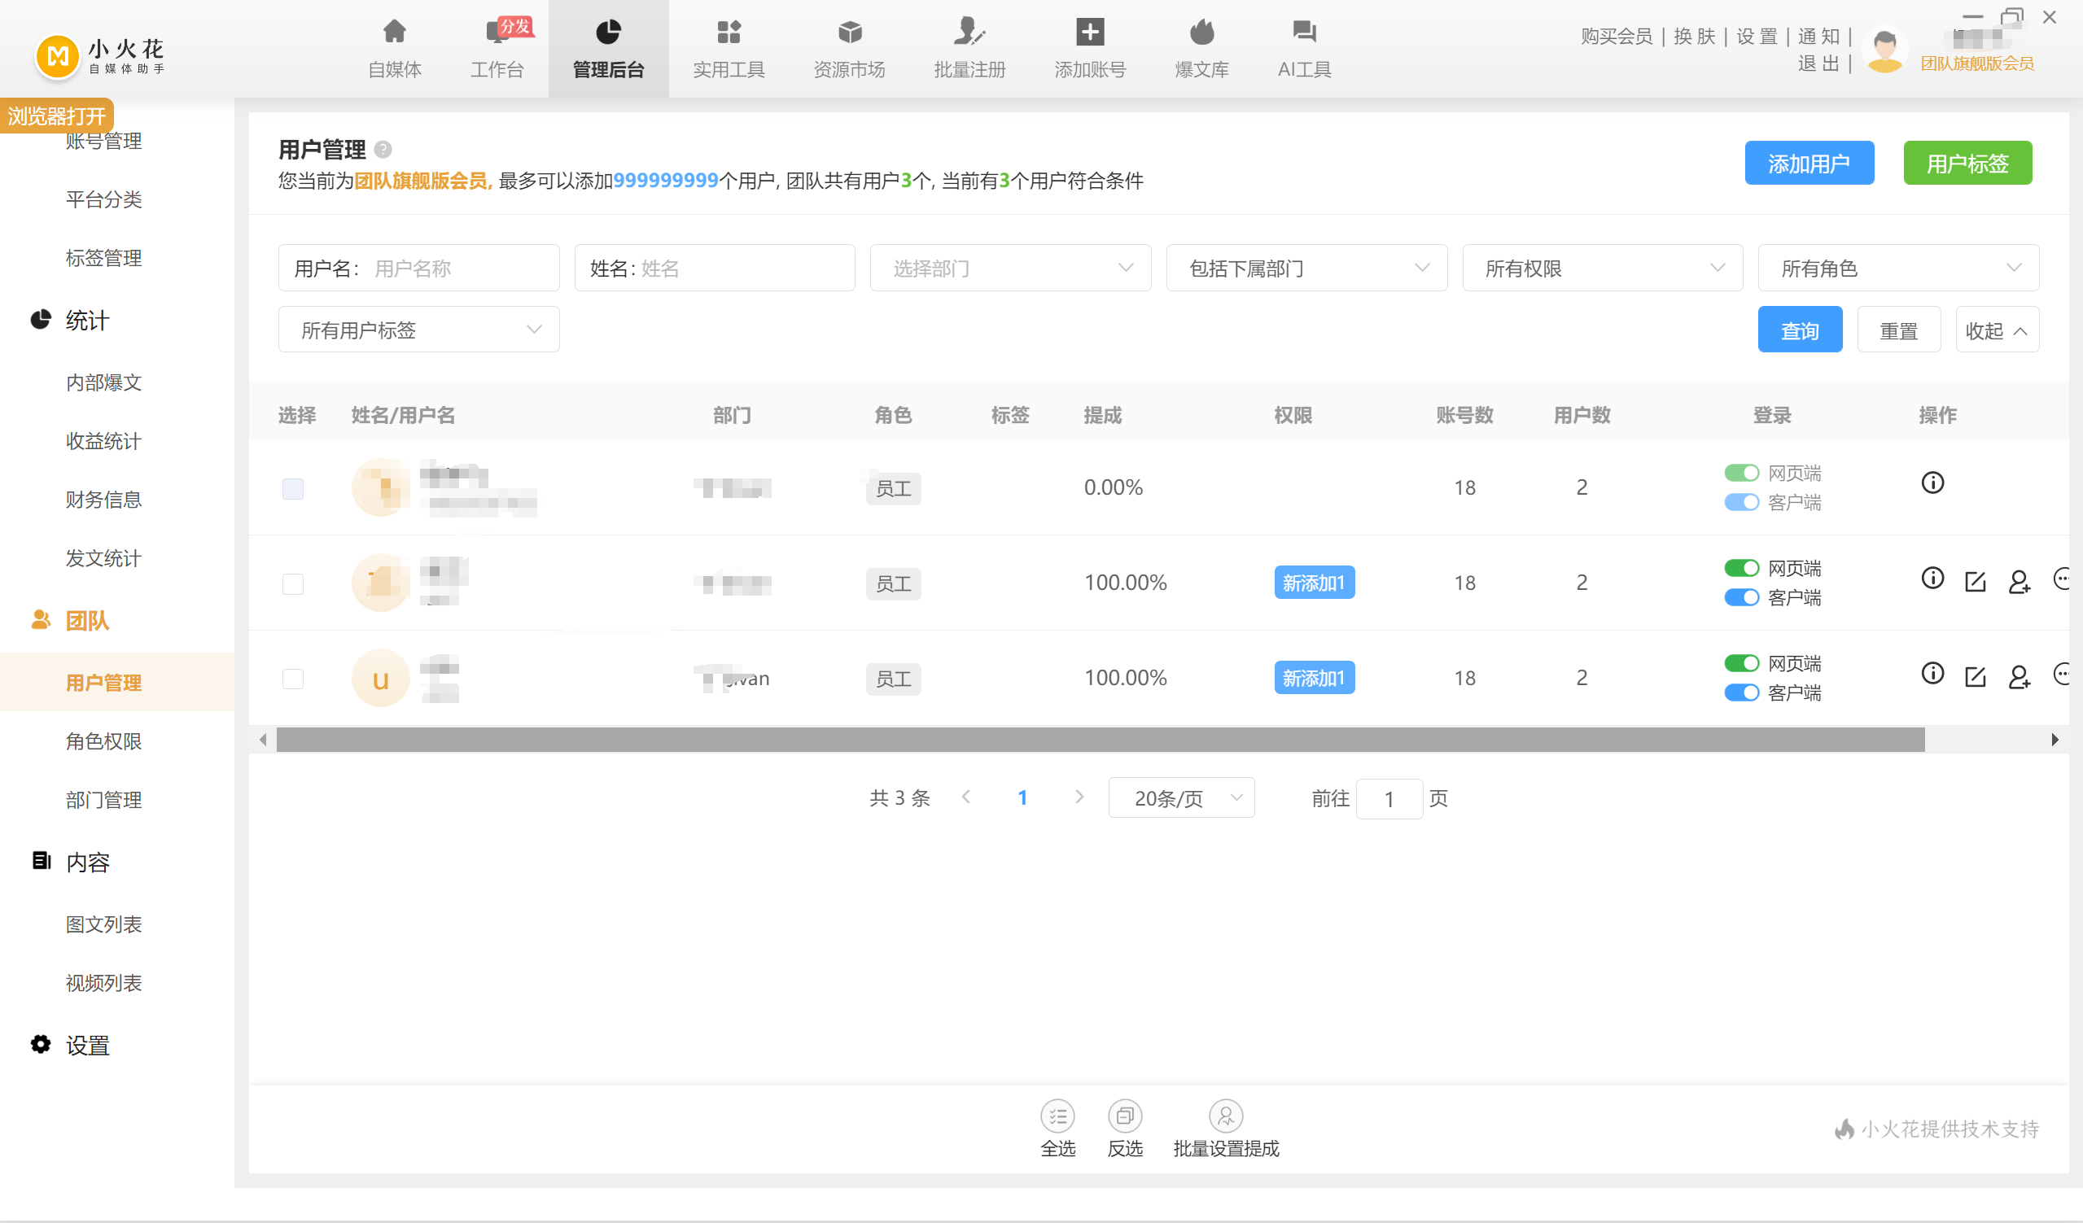Viewport: 2083px width, 1223px height.
Task: Click the 添加账号 plus icon
Action: (1089, 33)
